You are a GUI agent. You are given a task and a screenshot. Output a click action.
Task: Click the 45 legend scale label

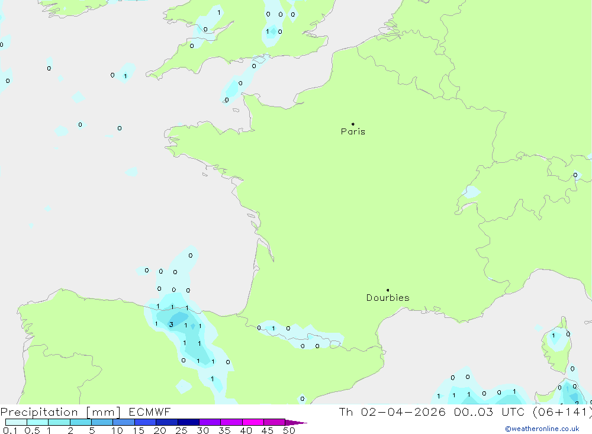(268, 430)
